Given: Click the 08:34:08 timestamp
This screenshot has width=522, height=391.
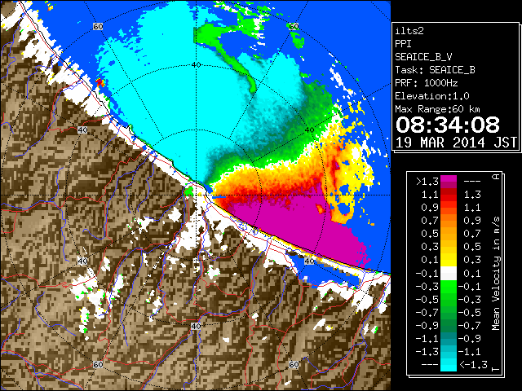Looking at the screenshot, I should tap(448, 125).
